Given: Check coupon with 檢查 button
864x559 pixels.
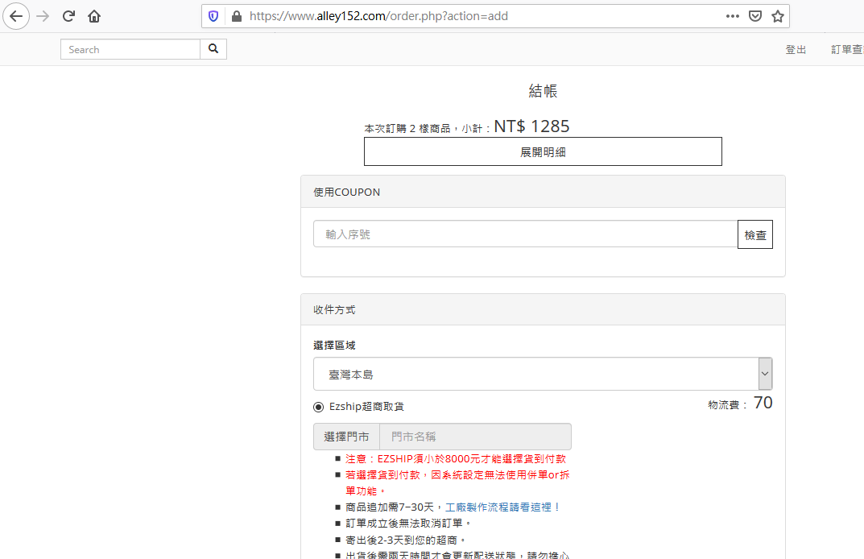Looking at the screenshot, I should (x=755, y=235).
